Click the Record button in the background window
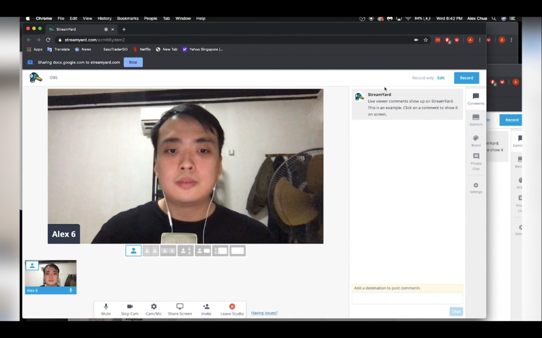The height and width of the screenshot is (338, 542). (x=511, y=120)
